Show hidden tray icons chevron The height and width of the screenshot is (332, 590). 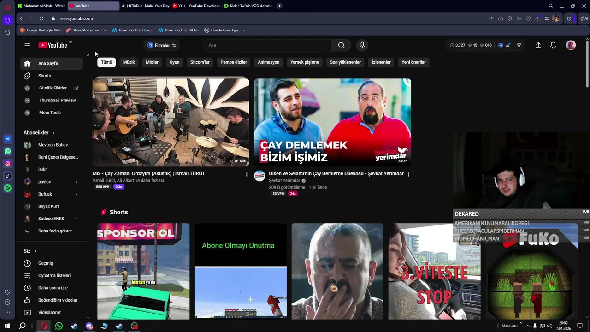point(527,326)
